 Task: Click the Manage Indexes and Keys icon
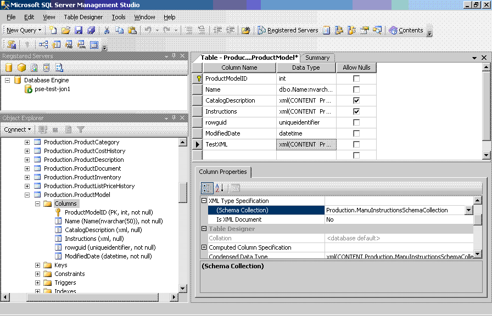pos(56,45)
